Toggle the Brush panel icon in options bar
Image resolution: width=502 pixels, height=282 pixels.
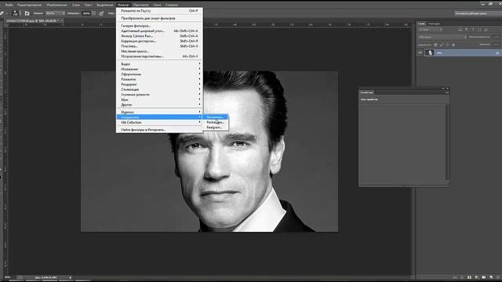[x=27, y=13]
